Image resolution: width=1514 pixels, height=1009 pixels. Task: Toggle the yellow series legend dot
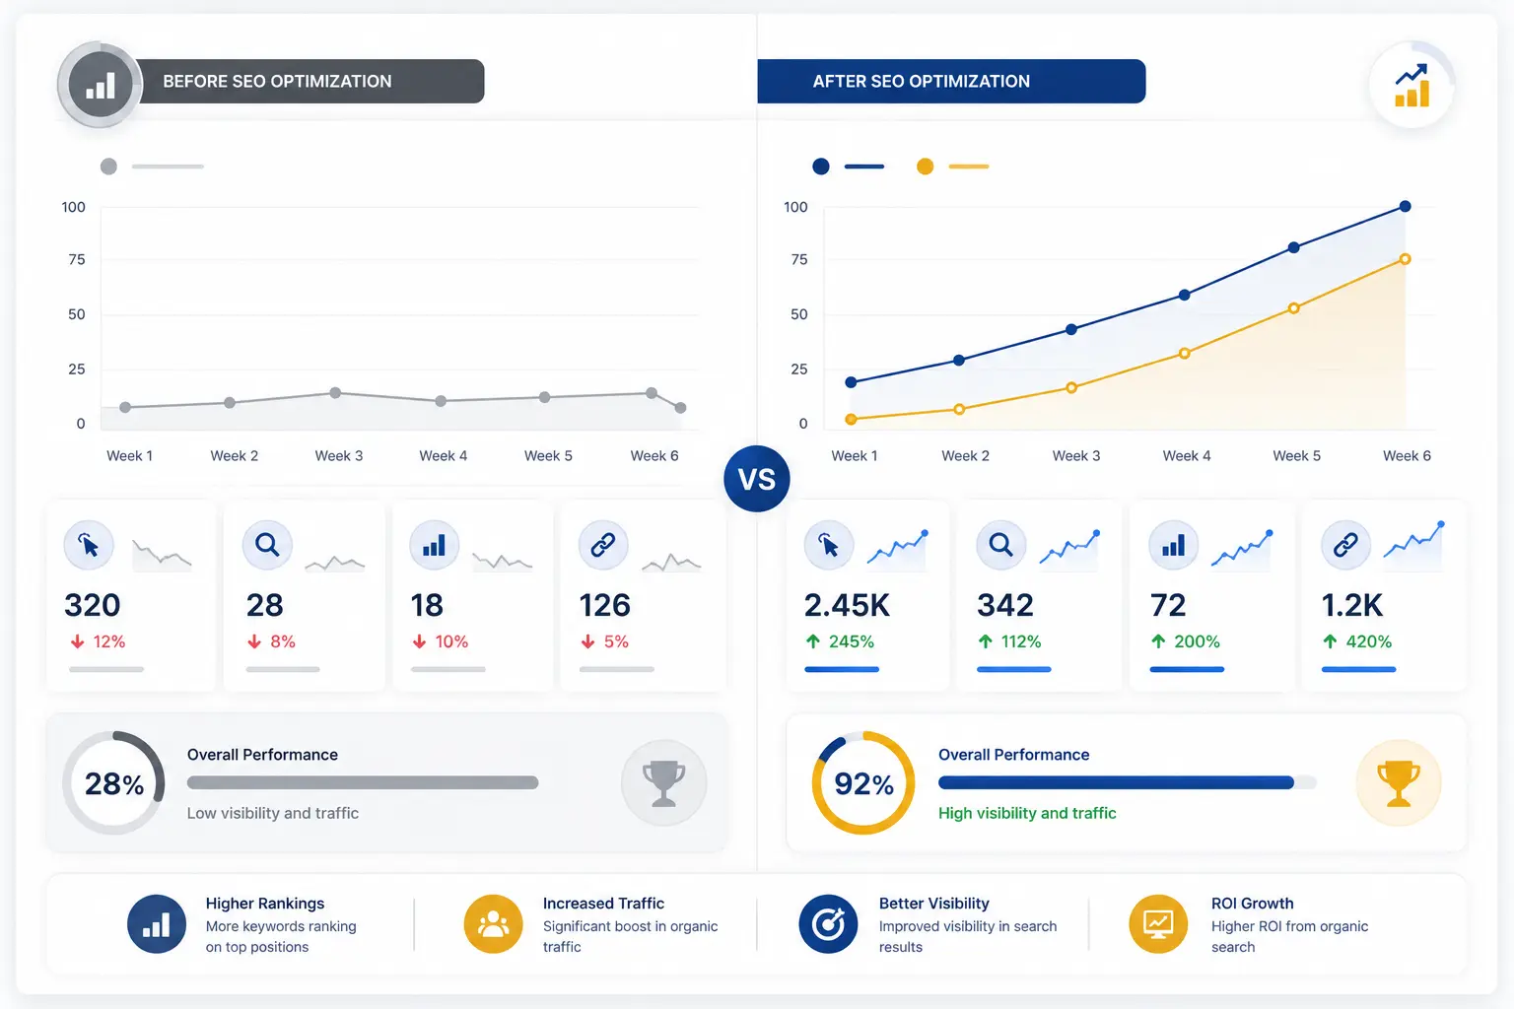(925, 167)
